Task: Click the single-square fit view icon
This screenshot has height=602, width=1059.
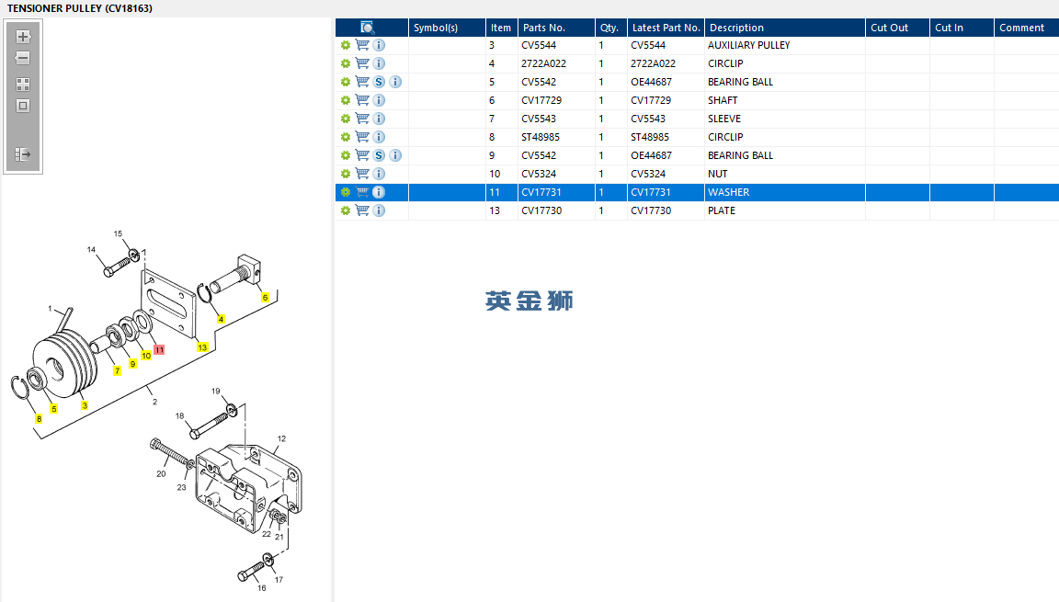Action: point(23,106)
